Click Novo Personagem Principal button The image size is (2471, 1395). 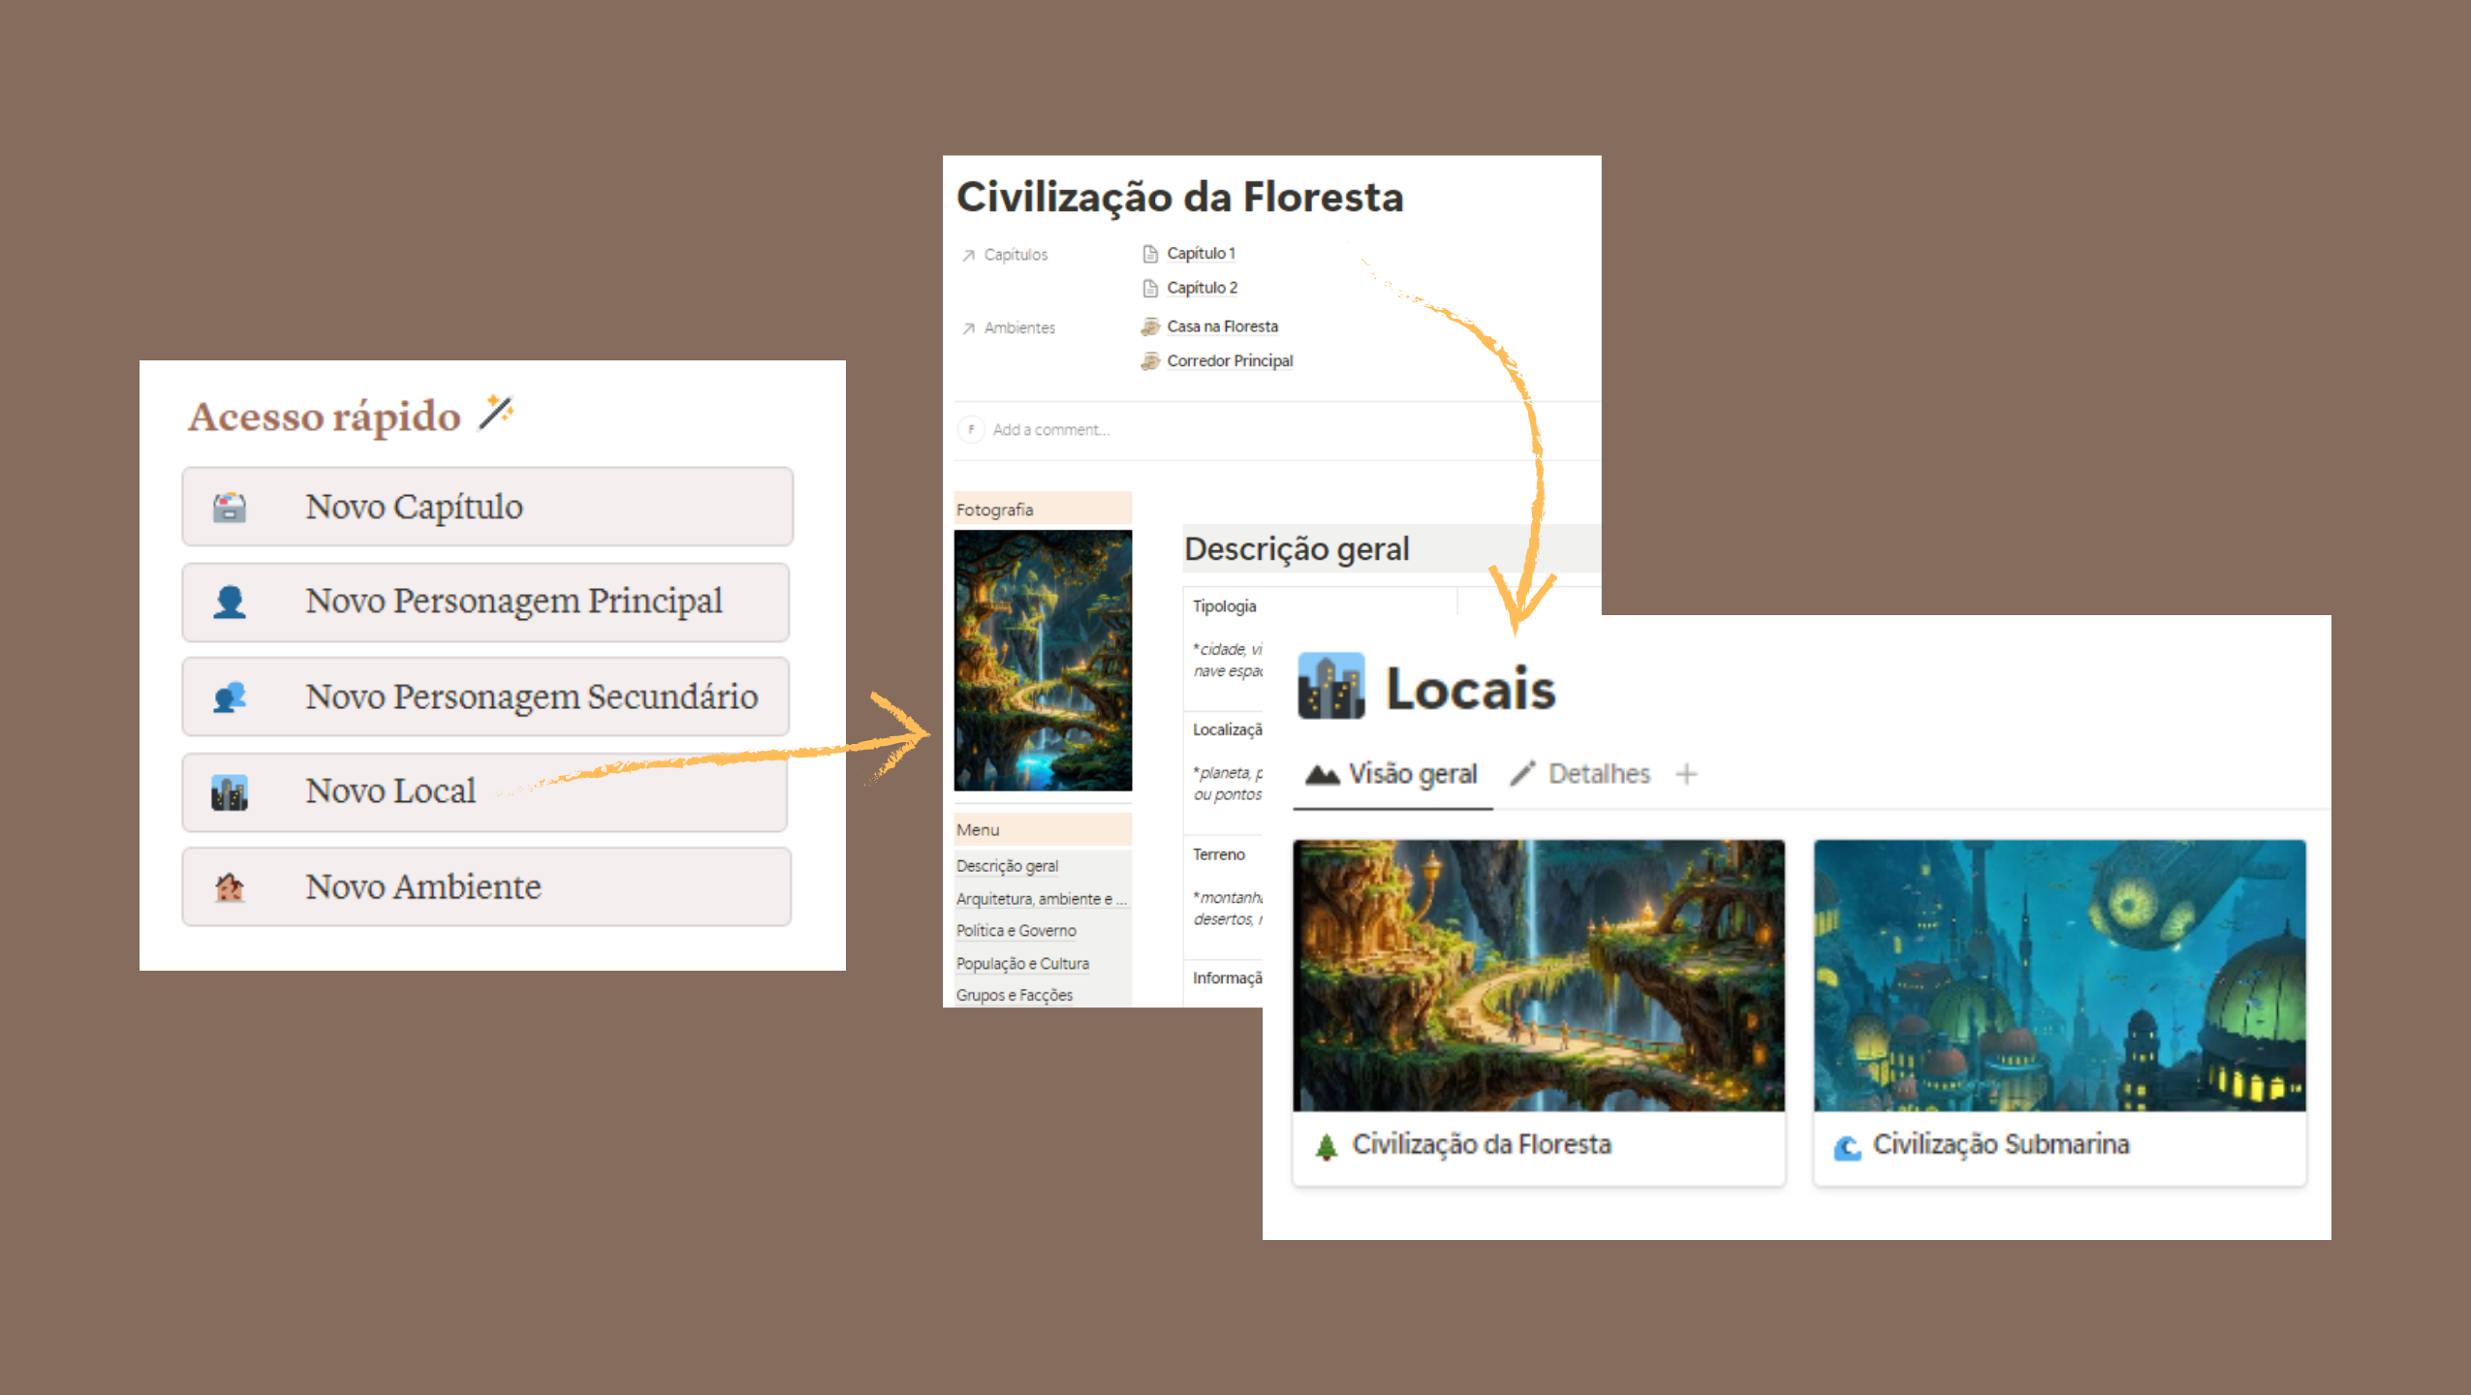486,602
